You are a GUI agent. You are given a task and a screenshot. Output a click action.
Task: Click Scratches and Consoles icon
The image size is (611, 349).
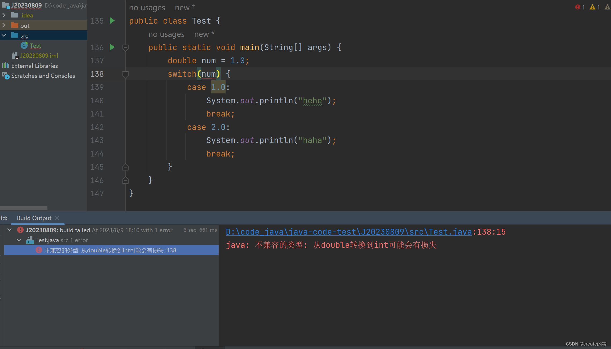tap(6, 76)
